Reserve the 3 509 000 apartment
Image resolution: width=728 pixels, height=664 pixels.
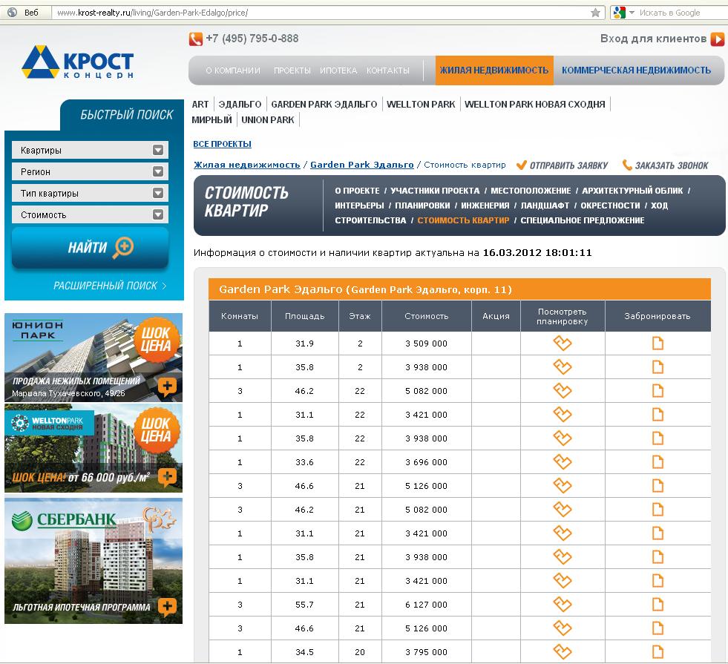coord(658,343)
